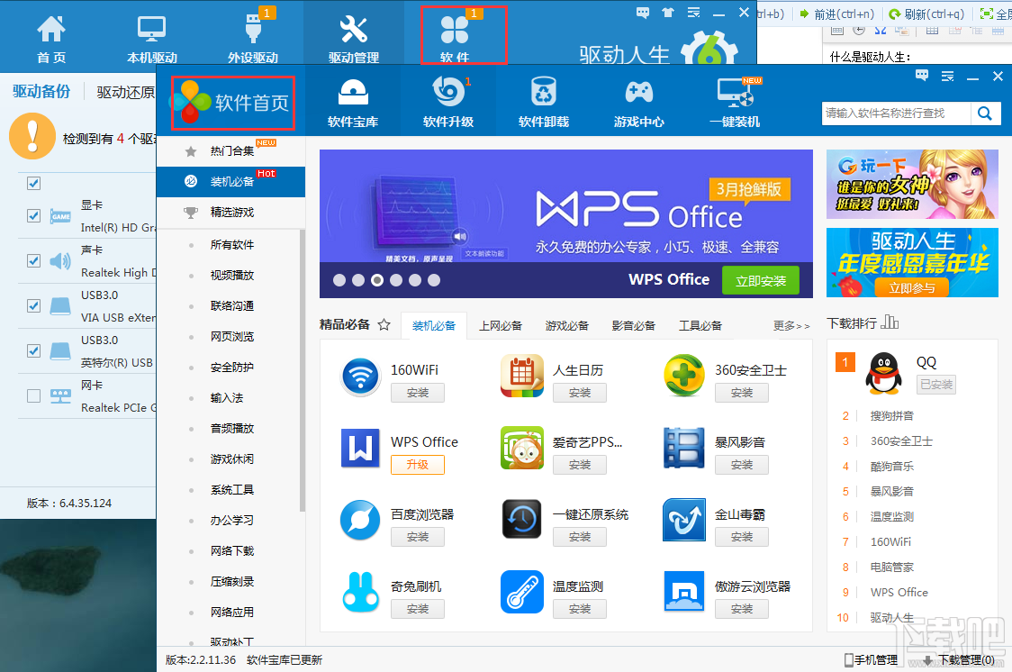Click the 爱奇艺PPS app icon
The height and width of the screenshot is (672, 1012).
click(522, 448)
